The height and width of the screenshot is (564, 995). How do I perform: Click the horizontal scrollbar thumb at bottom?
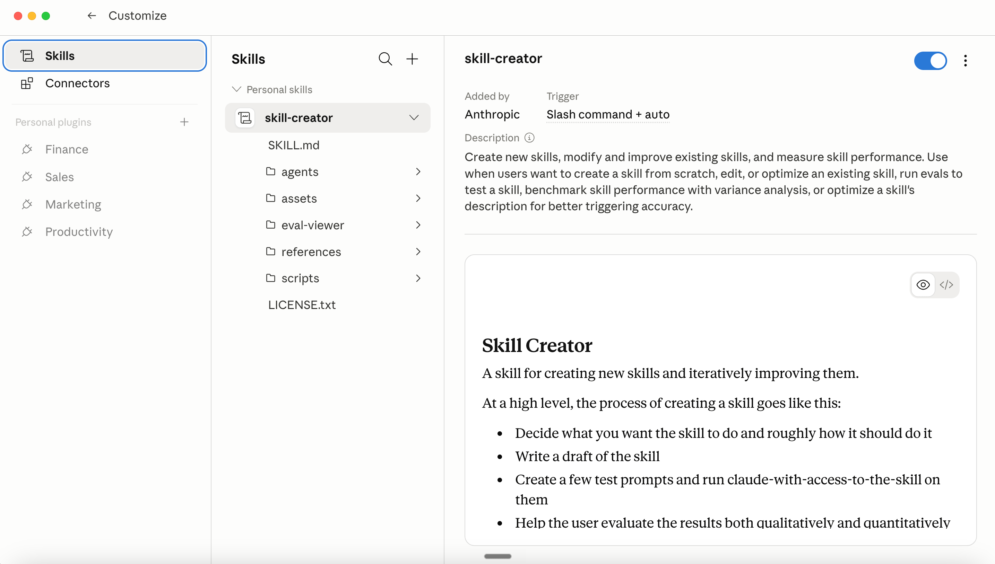[498, 556]
